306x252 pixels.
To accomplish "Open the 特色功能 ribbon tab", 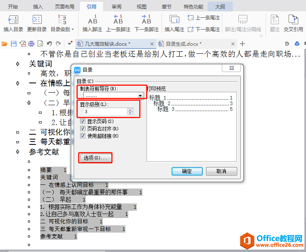I will [x=193, y=7].
